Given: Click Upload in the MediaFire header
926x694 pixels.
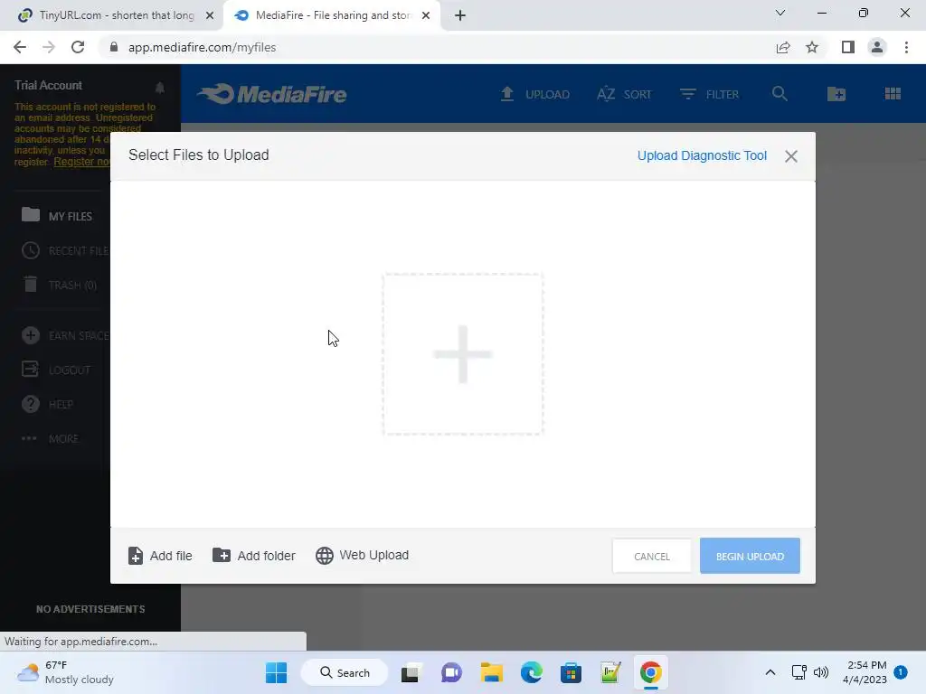Looking at the screenshot, I should click(x=535, y=94).
